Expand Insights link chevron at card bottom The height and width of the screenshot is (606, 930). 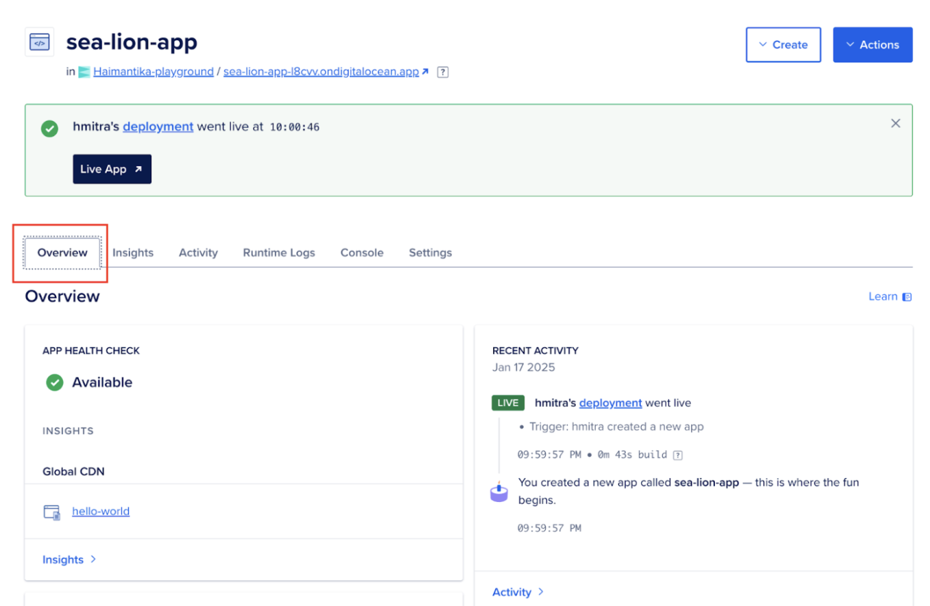point(93,559)
